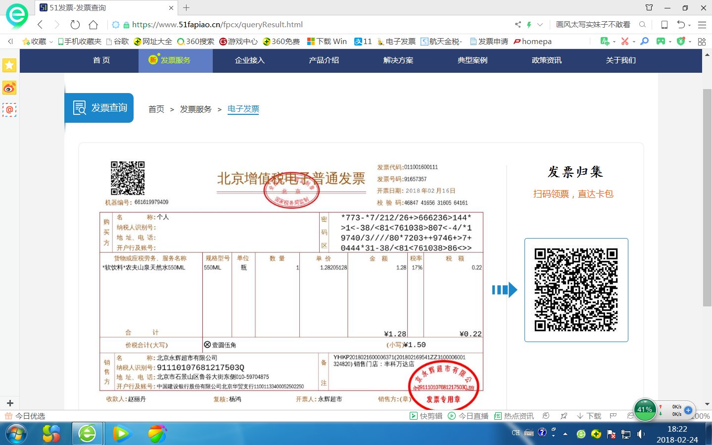Click the share icon in the browser toolbar
The width and height of the screenshot is (712, 445).
(518, 24)
